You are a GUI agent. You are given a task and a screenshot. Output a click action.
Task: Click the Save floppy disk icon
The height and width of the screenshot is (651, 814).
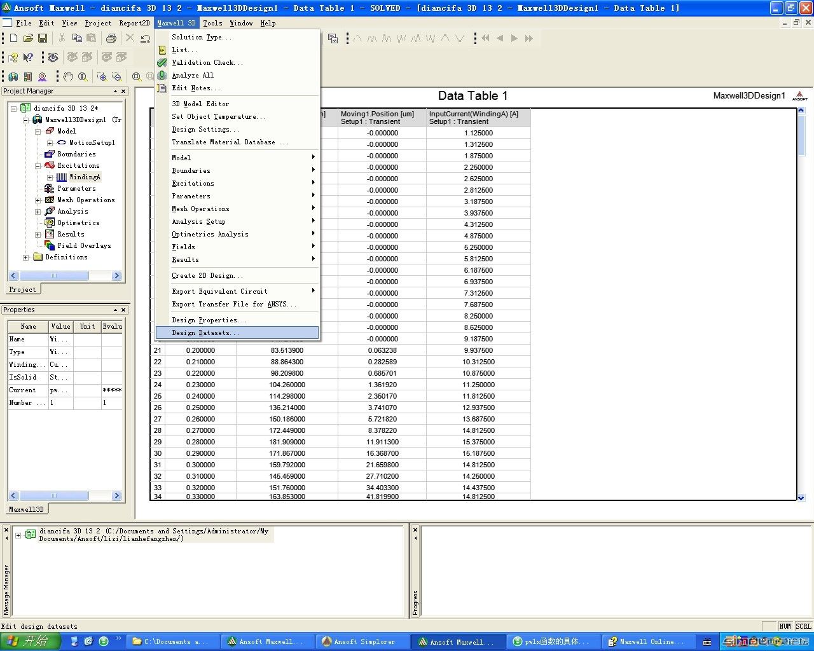[x=43, y=38]
